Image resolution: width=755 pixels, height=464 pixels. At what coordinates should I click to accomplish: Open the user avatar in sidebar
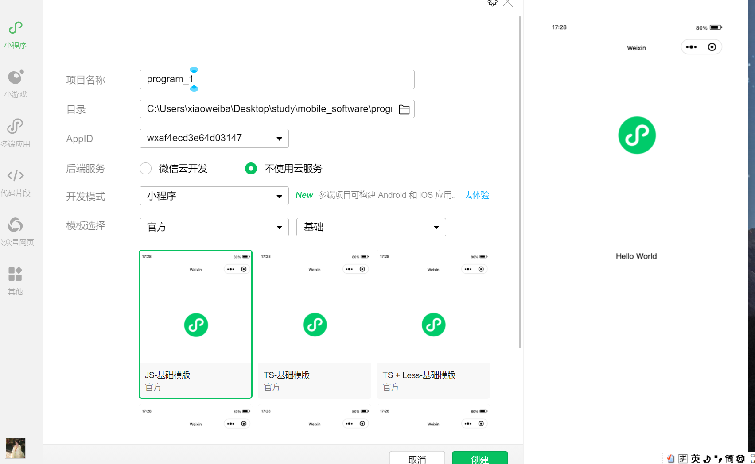point(16,448)
